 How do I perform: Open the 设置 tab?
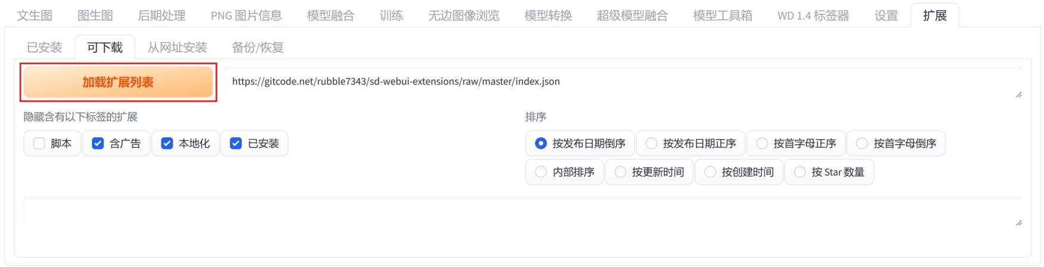pyautogui.click(x=886, y=15)
